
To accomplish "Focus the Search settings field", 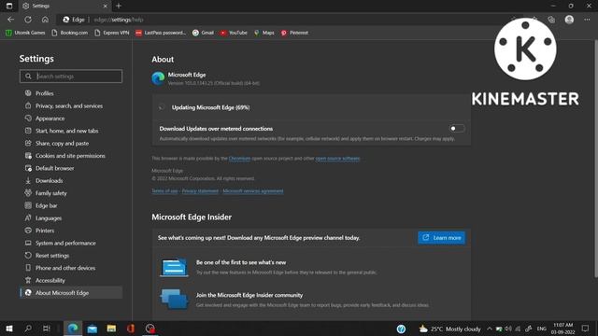I will point(71,77).
